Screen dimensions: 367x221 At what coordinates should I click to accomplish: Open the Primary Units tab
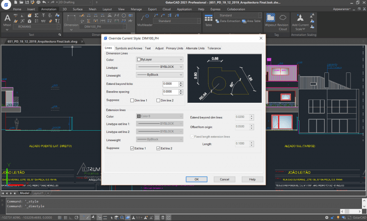[174, 48]
